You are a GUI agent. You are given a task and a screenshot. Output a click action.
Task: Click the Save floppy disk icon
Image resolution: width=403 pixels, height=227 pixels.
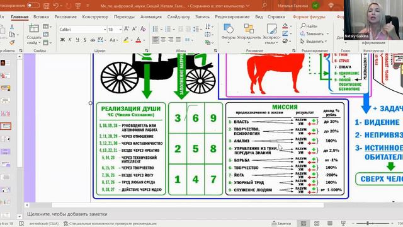click(46, 6)
